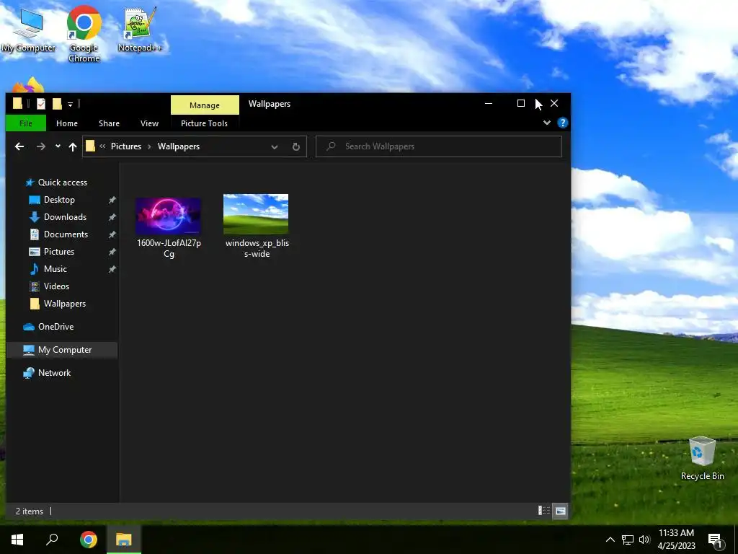Open Recycle Bin on desktop
The image size is (738, 554).
coord(702,458)
